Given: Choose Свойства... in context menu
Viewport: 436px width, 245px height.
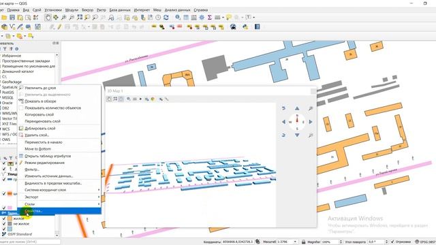Looking at the screenshot, I should [59, 211].
